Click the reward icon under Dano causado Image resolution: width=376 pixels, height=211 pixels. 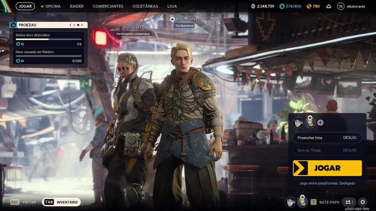[x=18, y=61]
